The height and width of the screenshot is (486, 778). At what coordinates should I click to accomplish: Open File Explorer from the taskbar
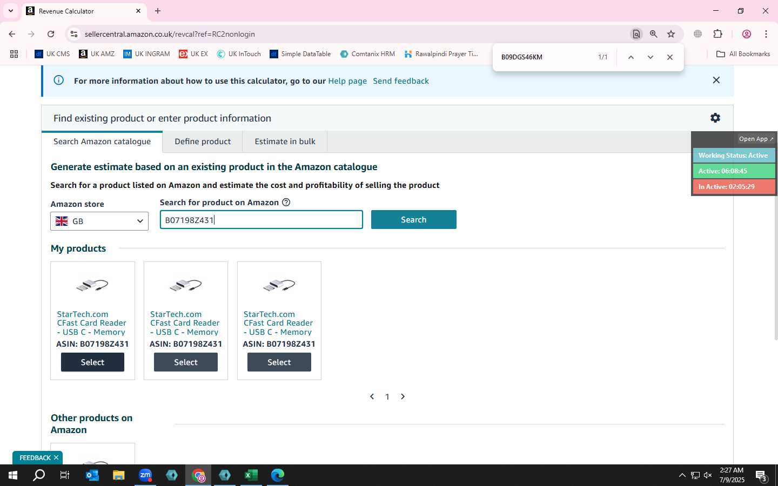pyautogui.click(x=118, y=475)
